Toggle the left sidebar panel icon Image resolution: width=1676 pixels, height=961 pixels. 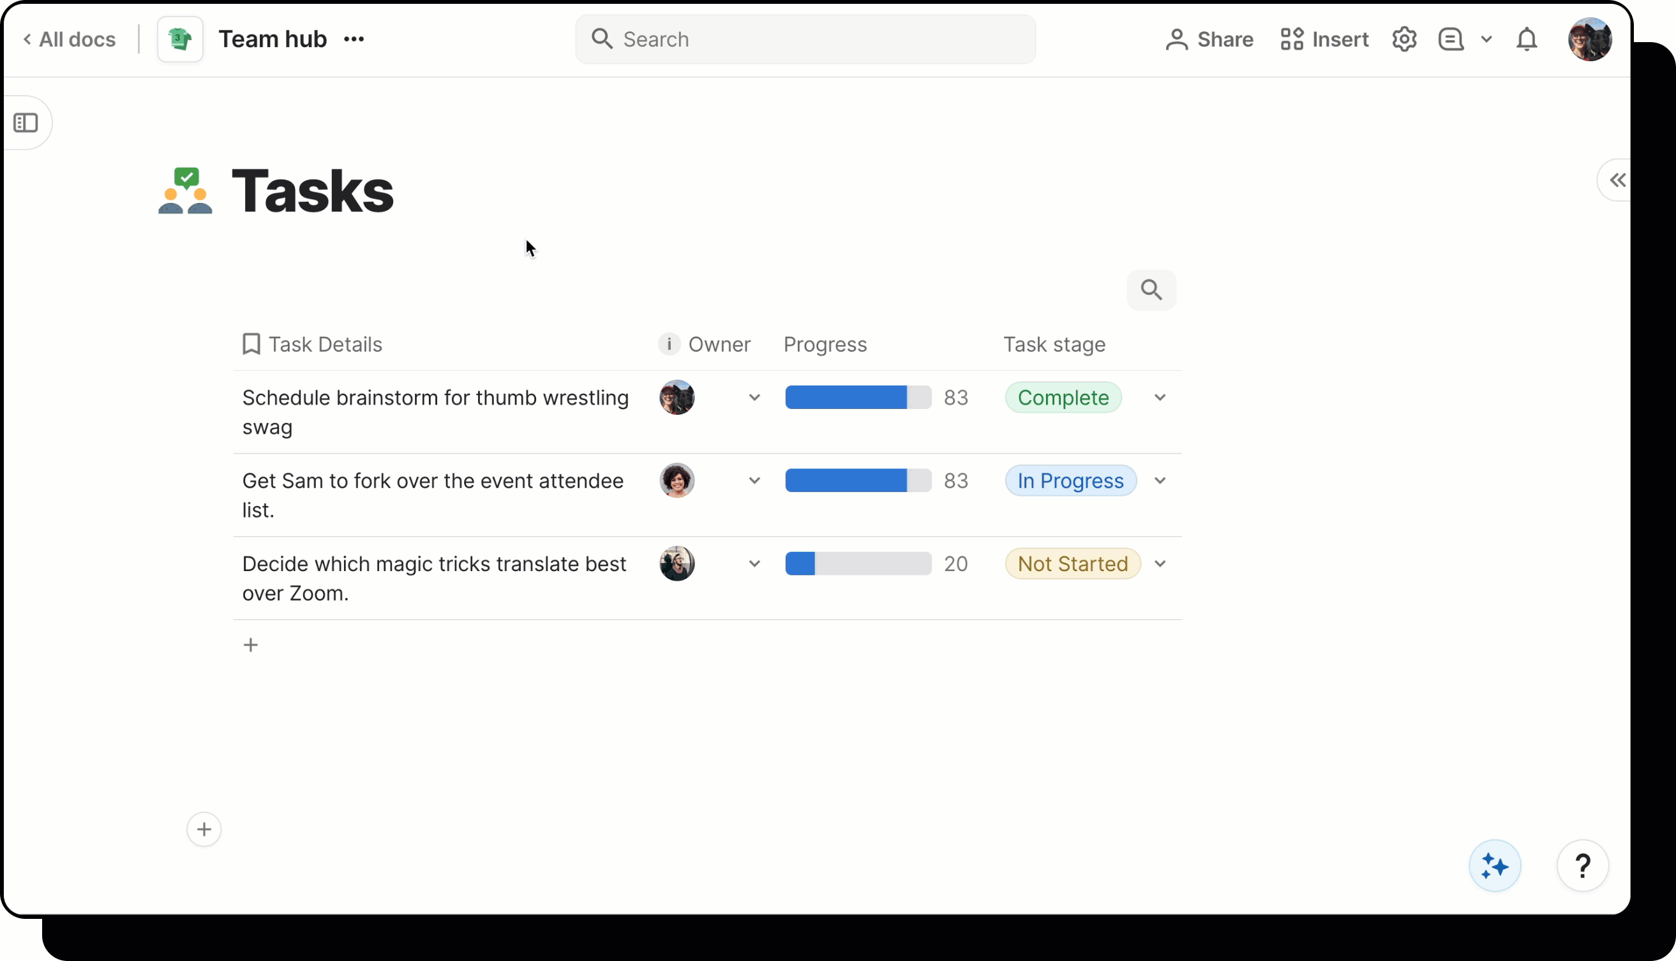[26, 123]
